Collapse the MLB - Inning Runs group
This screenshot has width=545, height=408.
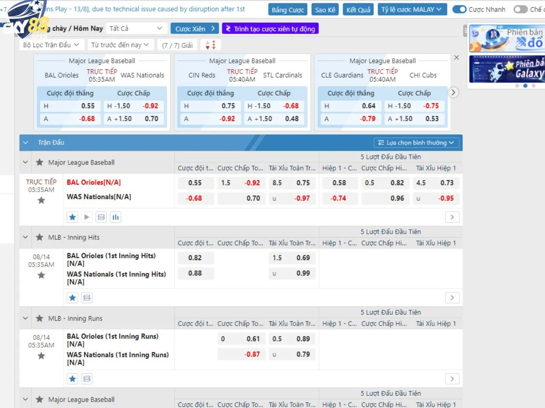pos(26,318)
